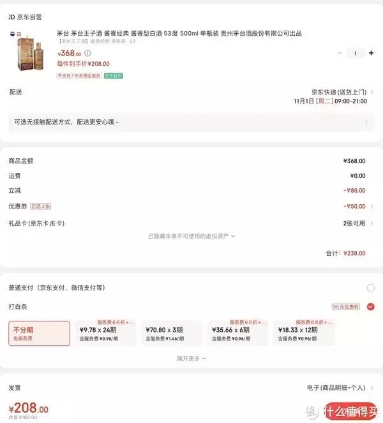This screenshot has width=383, height=423.
Task: Select 普通支付 radio button
Action: tap(371, 288)
